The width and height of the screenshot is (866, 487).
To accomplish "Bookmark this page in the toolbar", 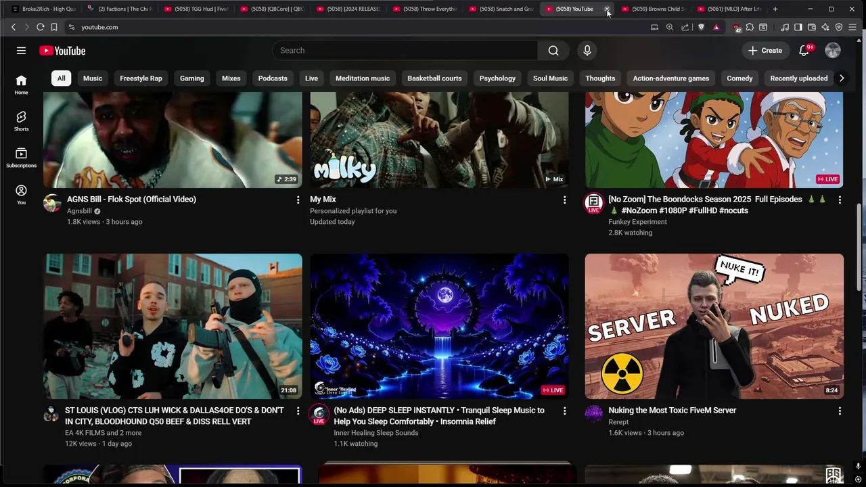I will pos(54,27).
